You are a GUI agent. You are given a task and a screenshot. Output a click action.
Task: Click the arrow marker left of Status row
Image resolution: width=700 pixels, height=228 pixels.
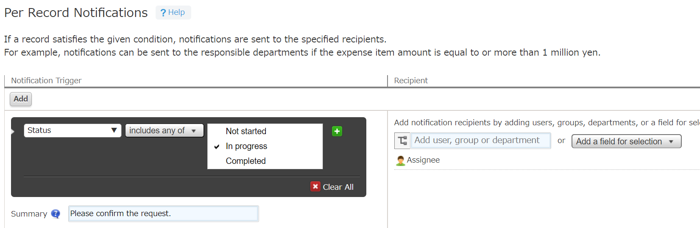[x=13, y=131]
